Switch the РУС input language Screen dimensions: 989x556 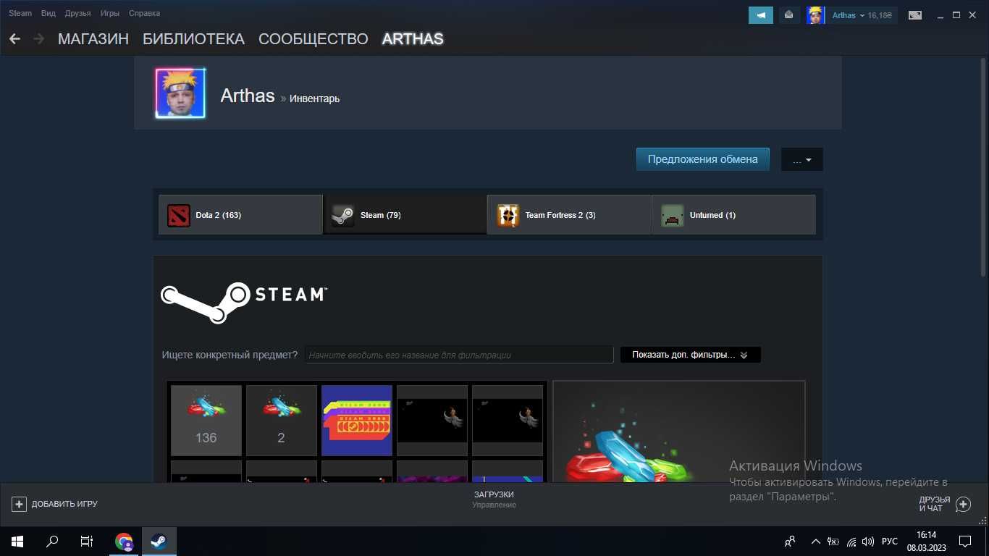pyautogui.click(x=890, y=542)
